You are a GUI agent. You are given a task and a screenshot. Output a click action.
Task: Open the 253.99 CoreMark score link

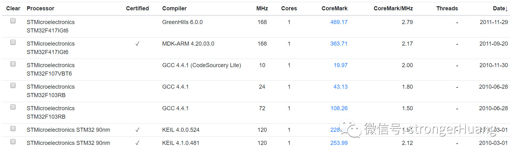tap(339, 143)
